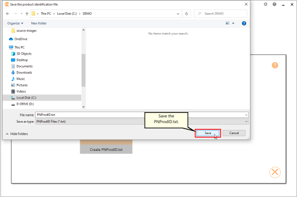Open settings gear in app title bar
297x197 pixels.
click(x=266, y=4)
